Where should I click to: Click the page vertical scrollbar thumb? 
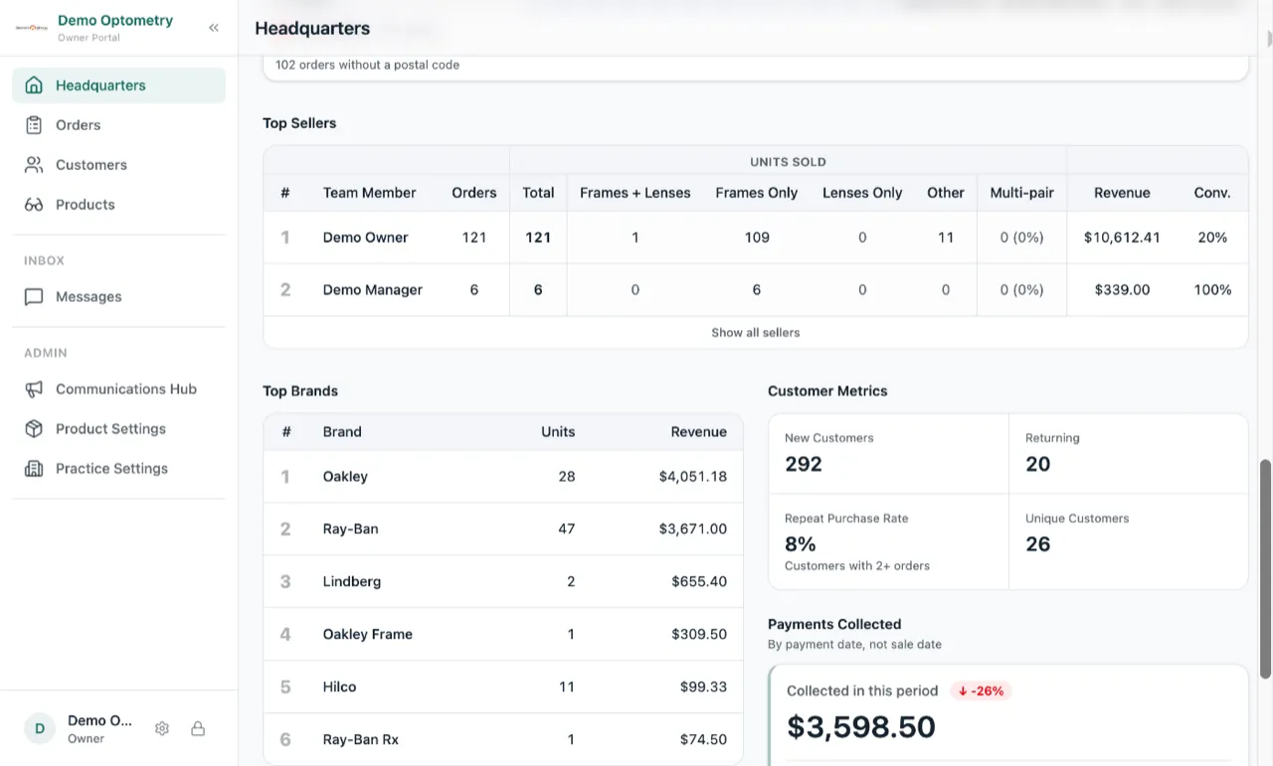[x=1265, y=569]
